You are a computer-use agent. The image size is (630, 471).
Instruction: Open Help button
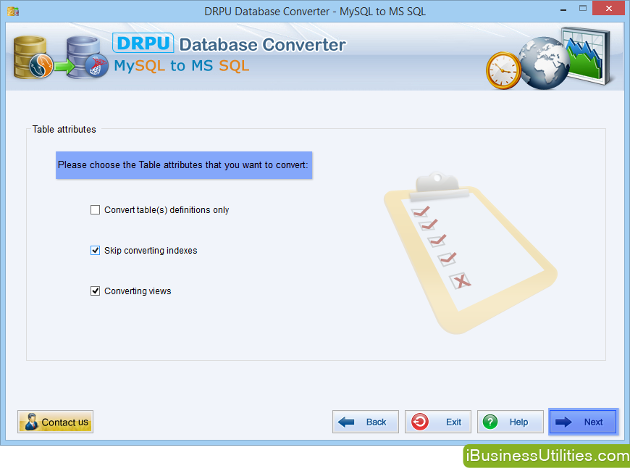click(x=511, y=422)
